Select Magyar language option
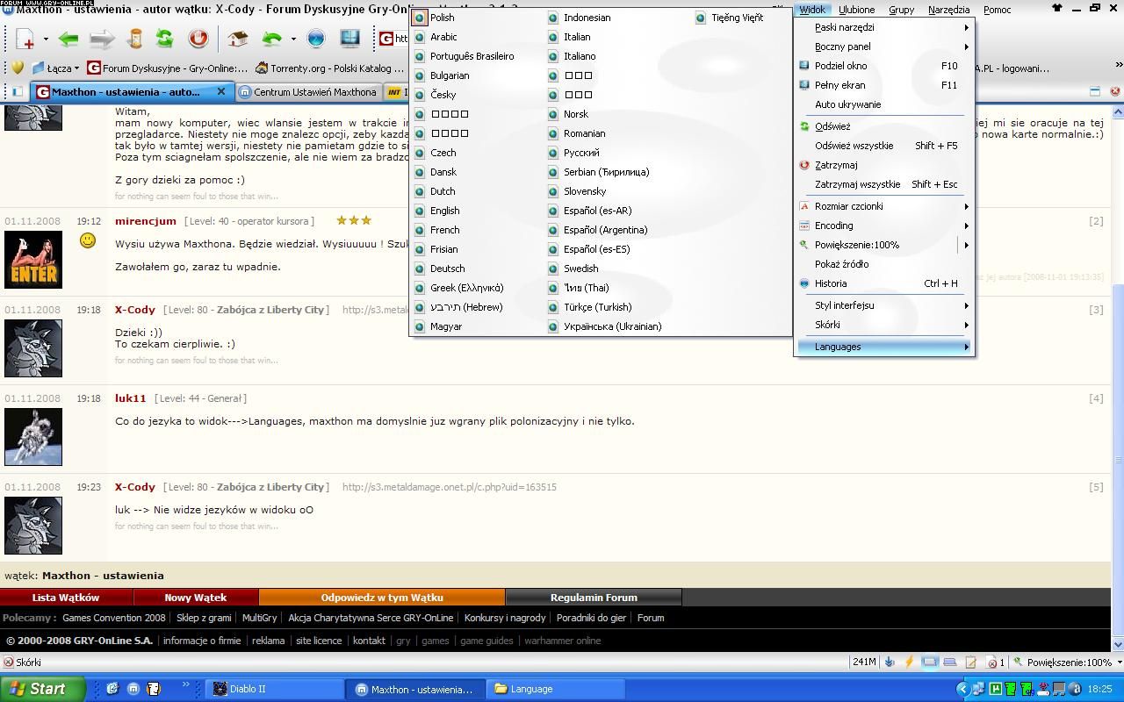Viewport: 1124px width, 702px height. click(x=446, y=326)
